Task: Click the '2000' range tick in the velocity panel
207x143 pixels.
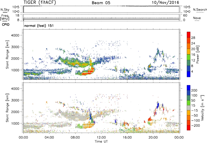Action: point(15,112)
